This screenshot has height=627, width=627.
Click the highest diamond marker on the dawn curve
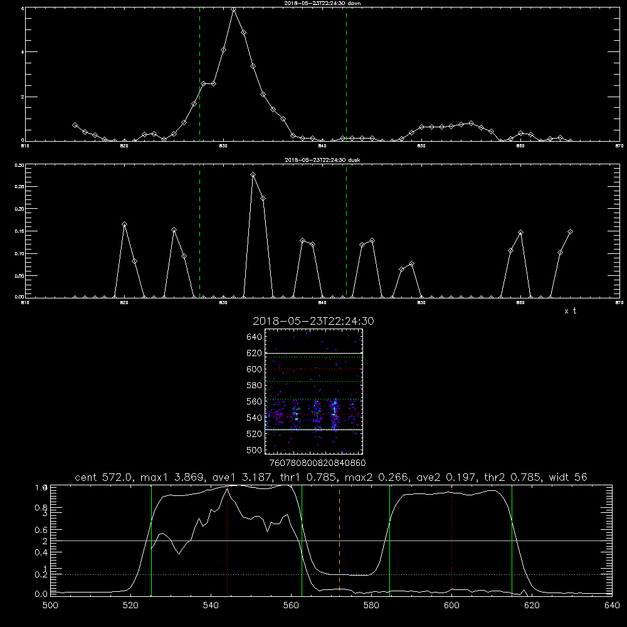(234, 9)
